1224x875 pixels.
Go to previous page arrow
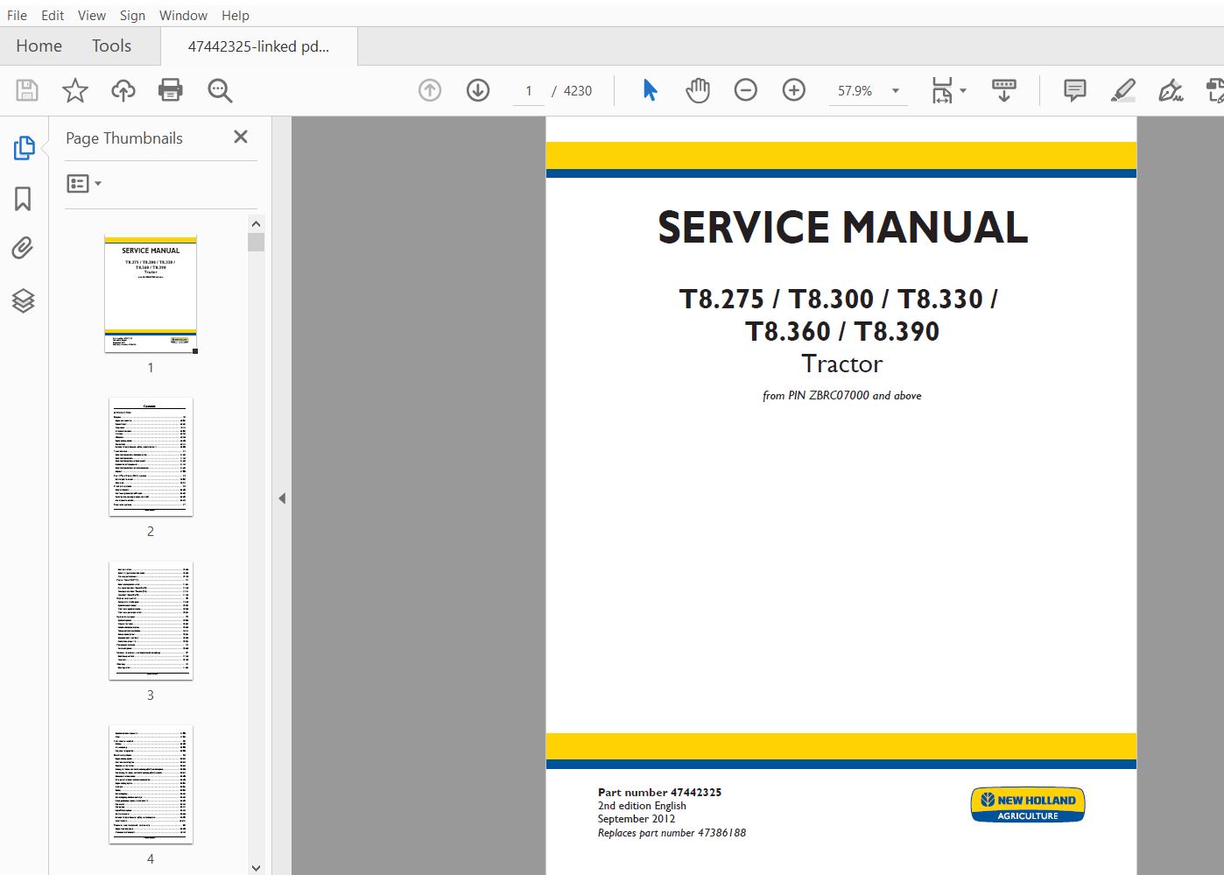[430, 90]
